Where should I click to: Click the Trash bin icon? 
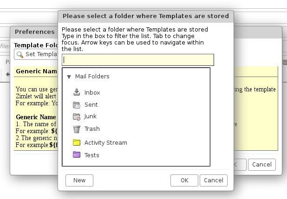coord(77,129)
